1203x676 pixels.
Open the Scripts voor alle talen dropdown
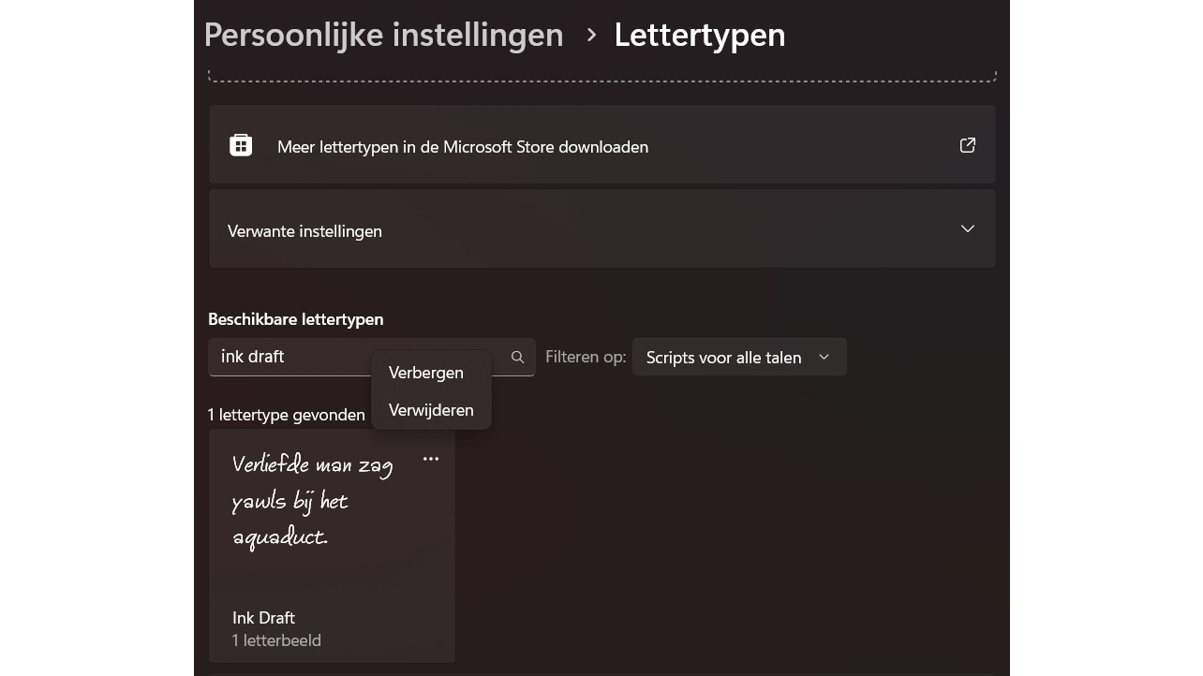(x=739, y=357)
